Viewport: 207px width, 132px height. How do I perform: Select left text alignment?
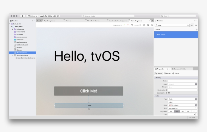[x=171, y=111]
